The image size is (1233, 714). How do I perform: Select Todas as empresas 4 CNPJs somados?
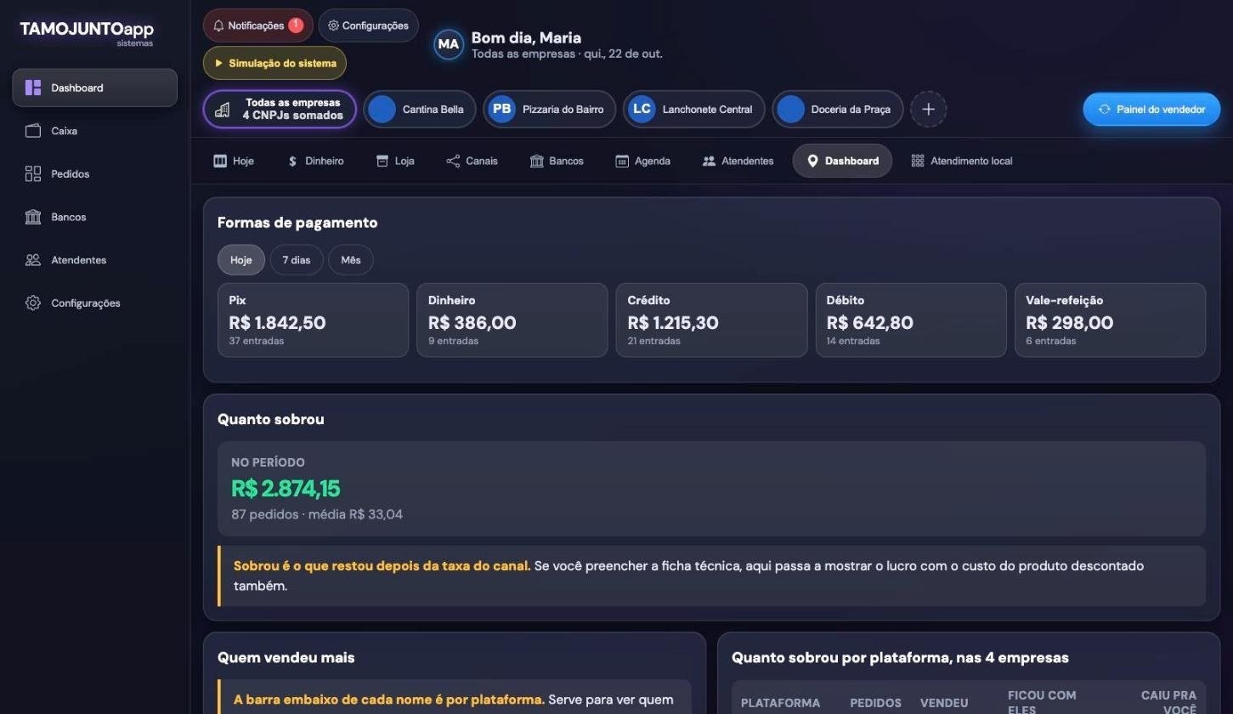[280, 110]
